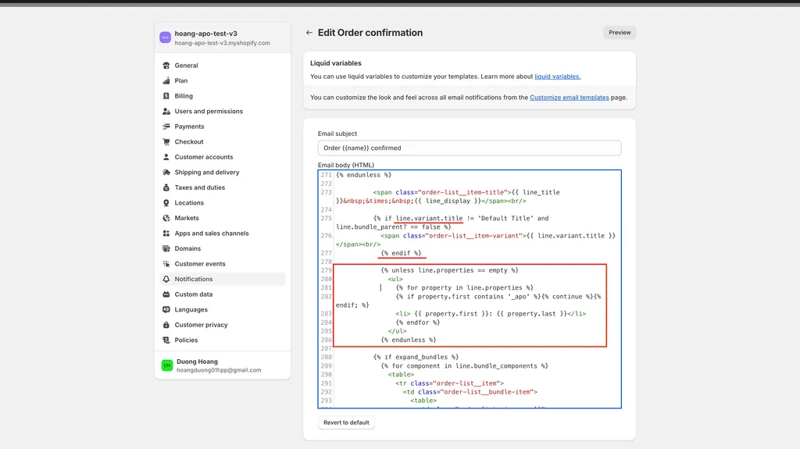
Task: Open Apps and sales channels settings
Action: coord(212,233)
